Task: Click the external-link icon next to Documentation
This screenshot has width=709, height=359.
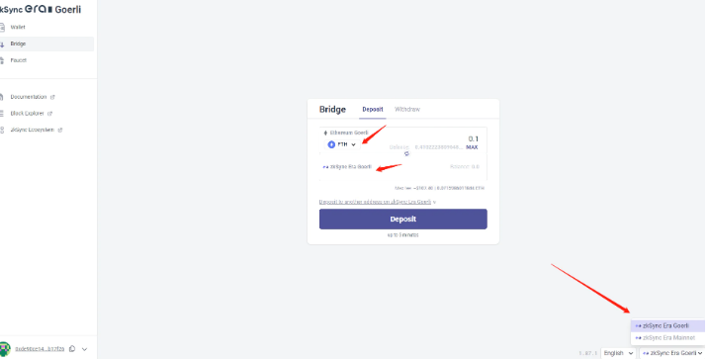Action: coord(52,97)
